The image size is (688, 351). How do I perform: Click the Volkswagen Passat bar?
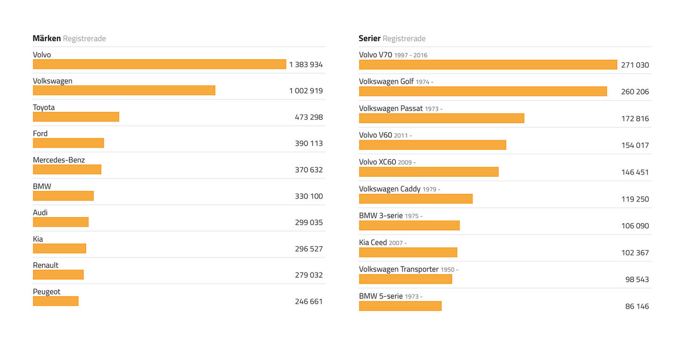(441, 118)
